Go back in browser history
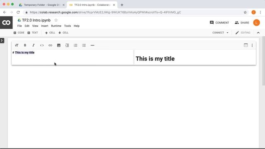Screen dimensions: 265x149 pos(5,12)
